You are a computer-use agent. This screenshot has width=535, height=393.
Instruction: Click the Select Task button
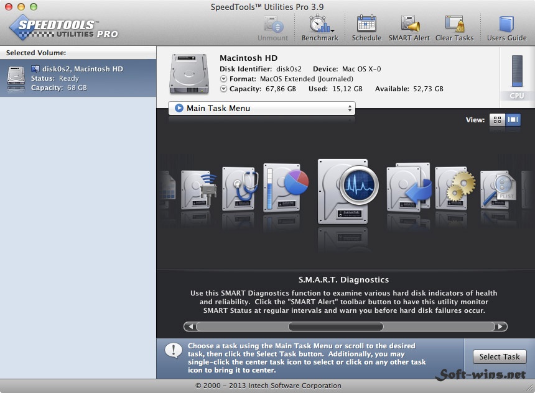(500, 356)
